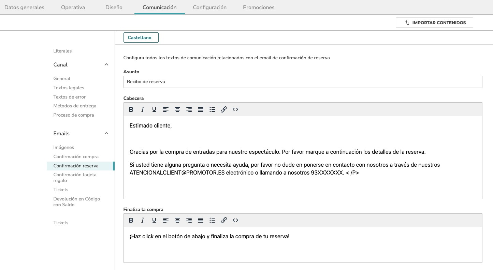Collapse the Canal section
This screenshot has width=493, height=270.
pyautogui.click(x=106, y=64)
